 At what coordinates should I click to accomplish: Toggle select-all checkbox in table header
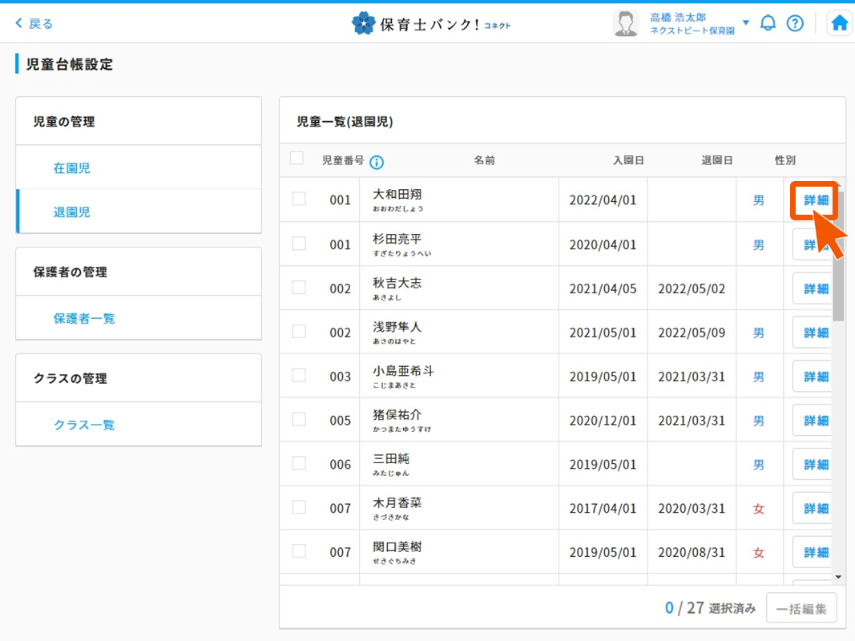tap(296, 159)
